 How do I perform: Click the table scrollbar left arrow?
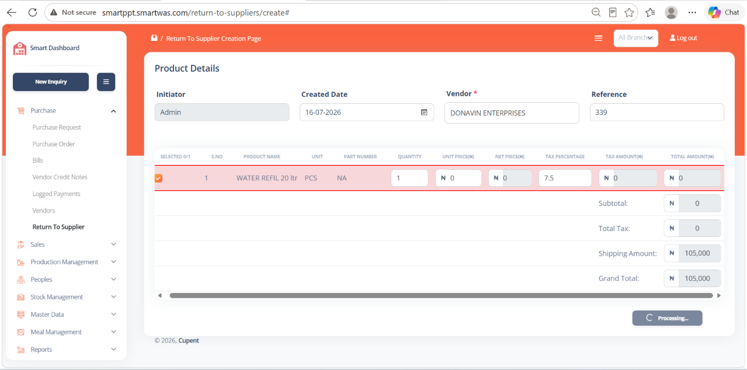pos(160,296)
